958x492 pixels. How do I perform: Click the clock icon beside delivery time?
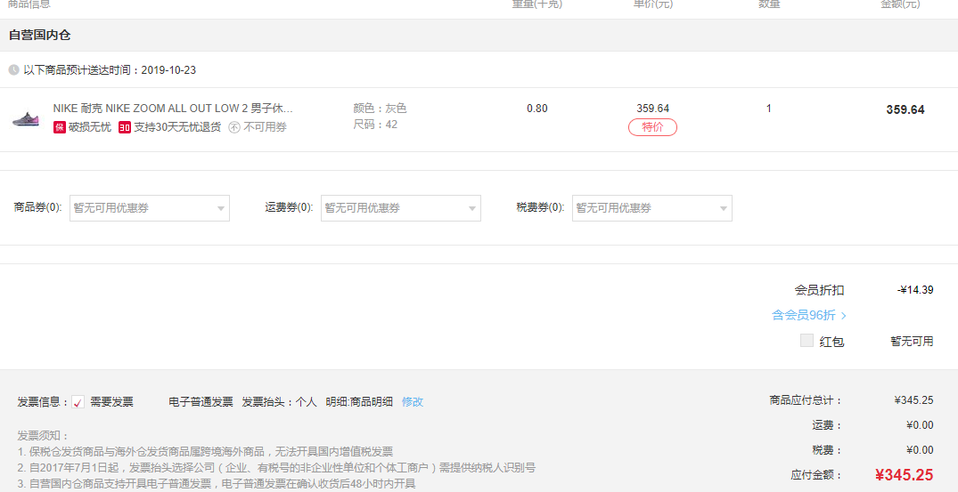pyautogui.click(x=13, y=70)
